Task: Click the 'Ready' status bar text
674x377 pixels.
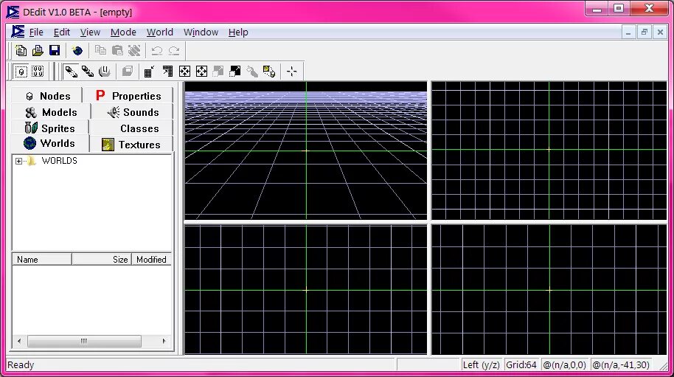Action: point(21,365)
